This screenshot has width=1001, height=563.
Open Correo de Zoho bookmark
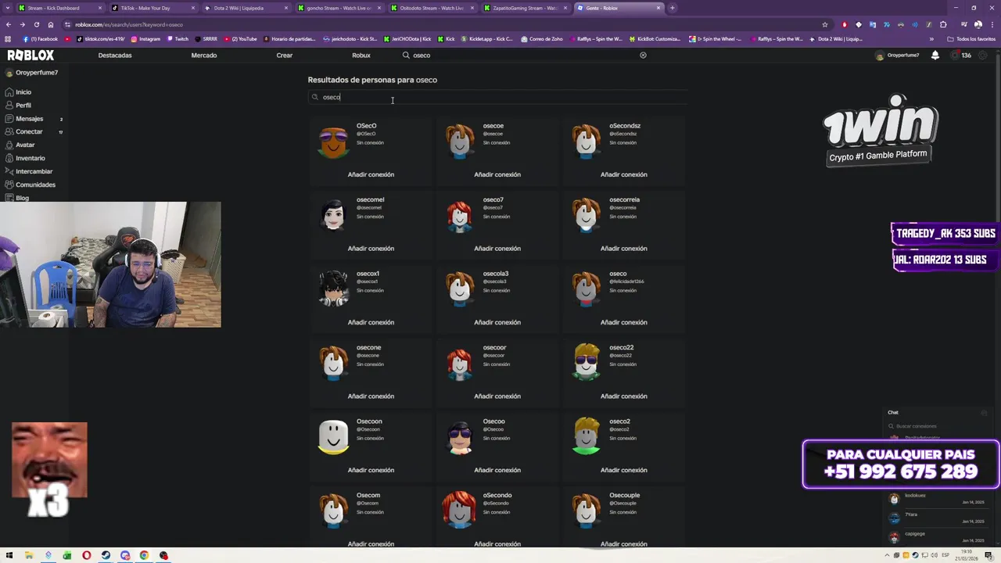coord(541,39)
